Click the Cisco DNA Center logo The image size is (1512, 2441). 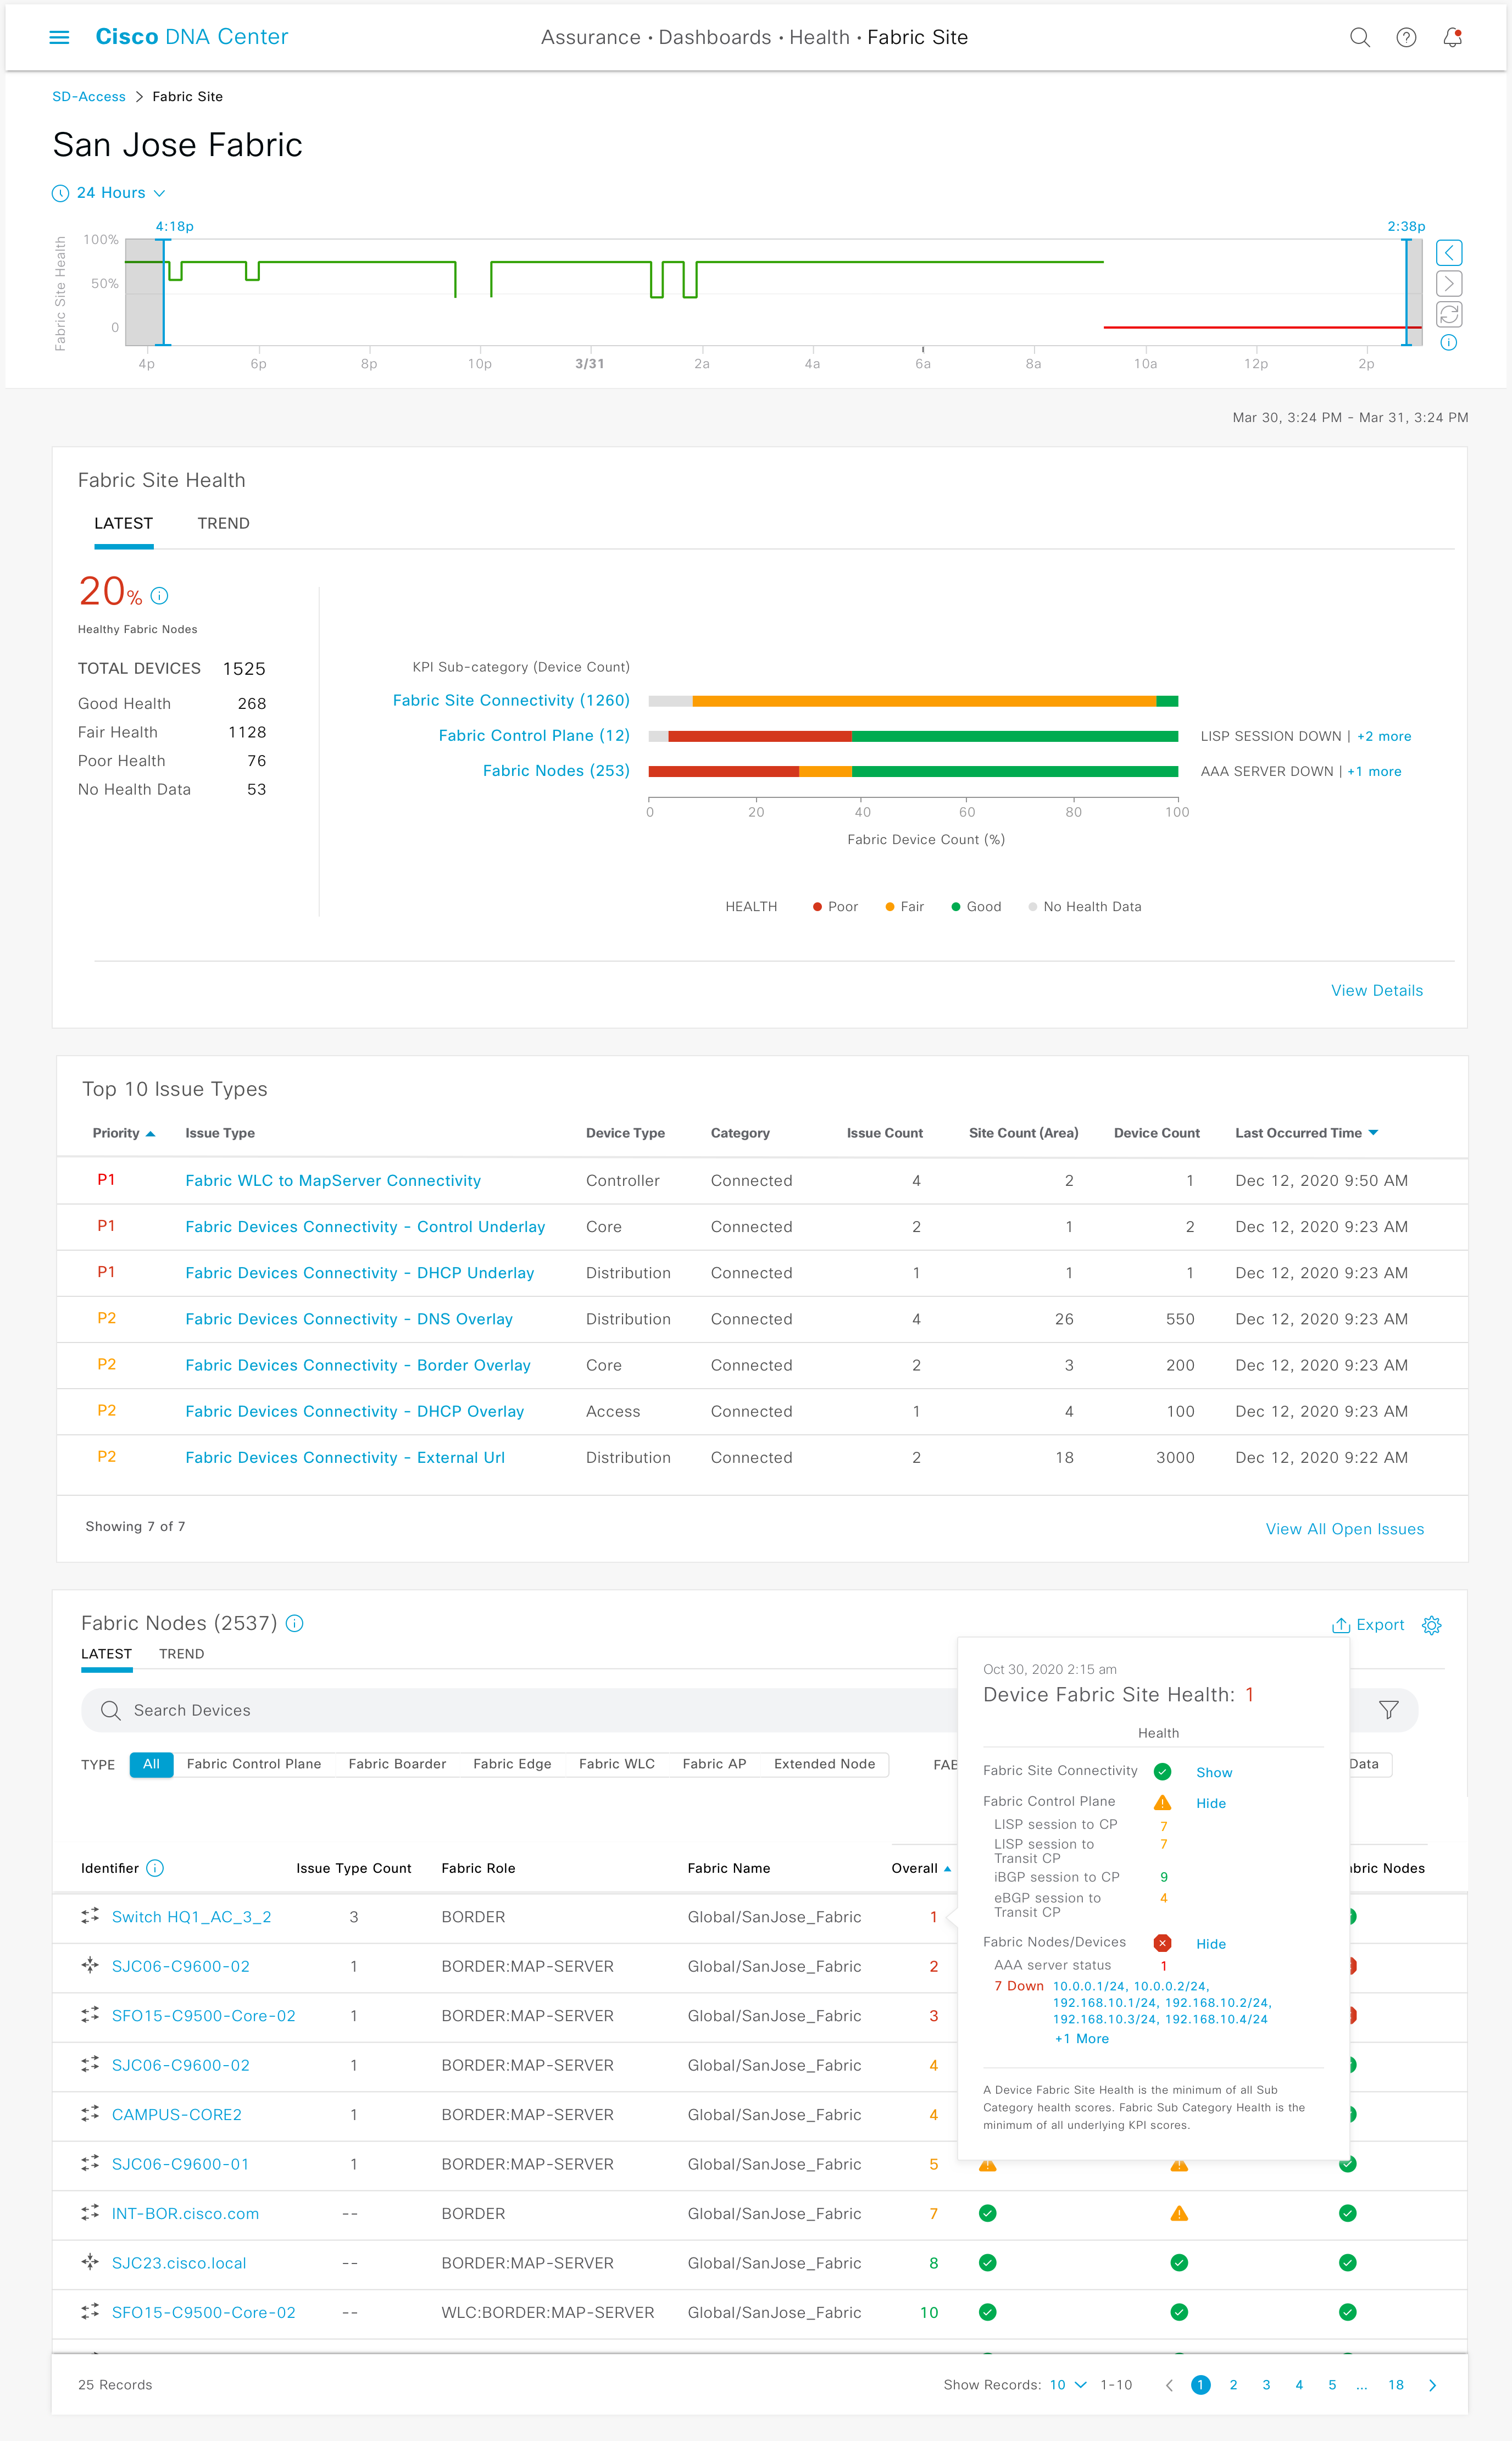[x=192, y=37]
